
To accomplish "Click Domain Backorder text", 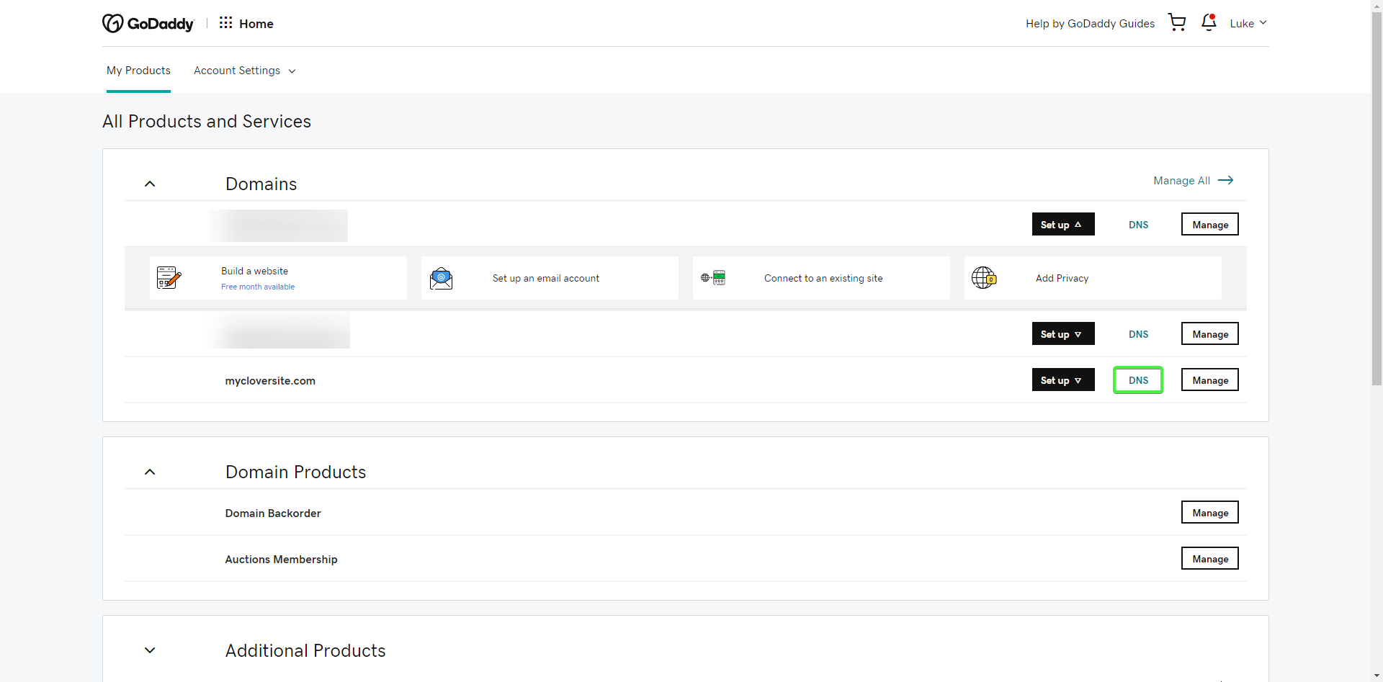I will 273,513.
